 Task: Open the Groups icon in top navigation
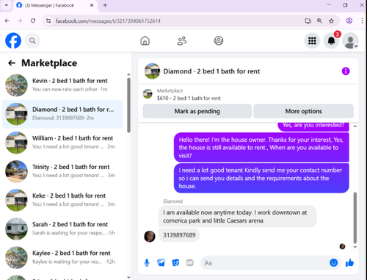click(x=219, y=40)
